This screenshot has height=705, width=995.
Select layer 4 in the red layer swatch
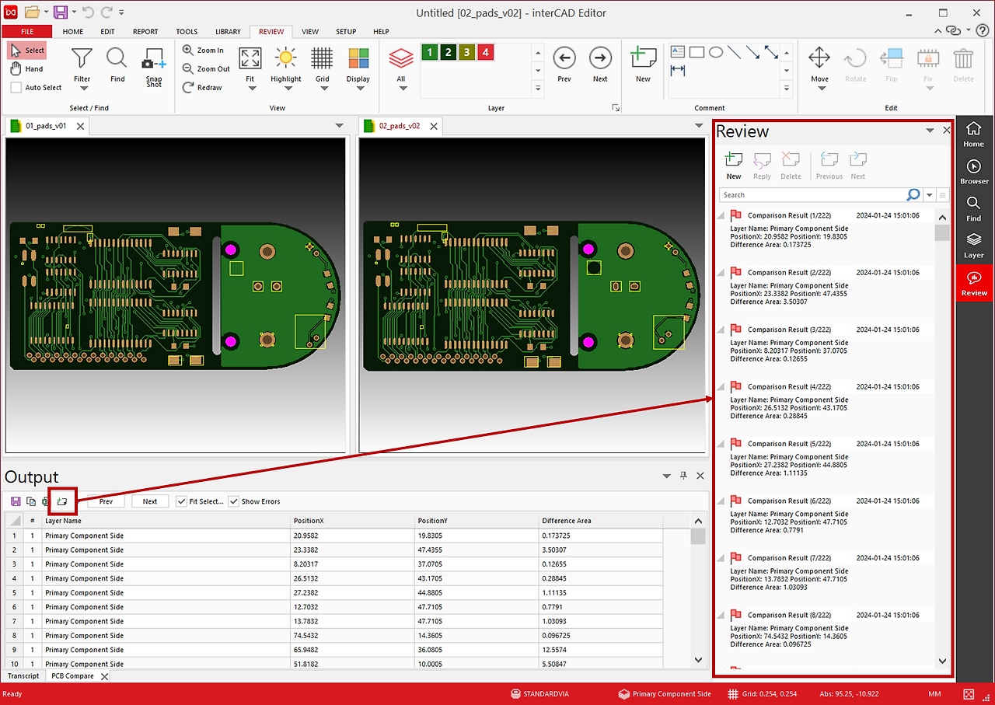(487, 51)
